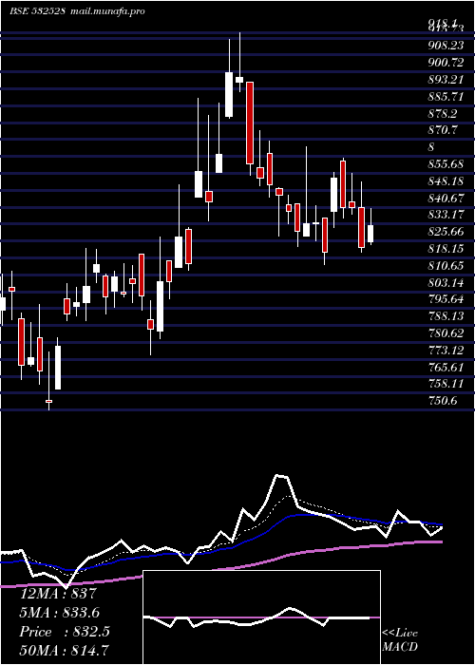Click the 885.71 price level label
Screen dimensions: 475x665
tap(445, 97)
